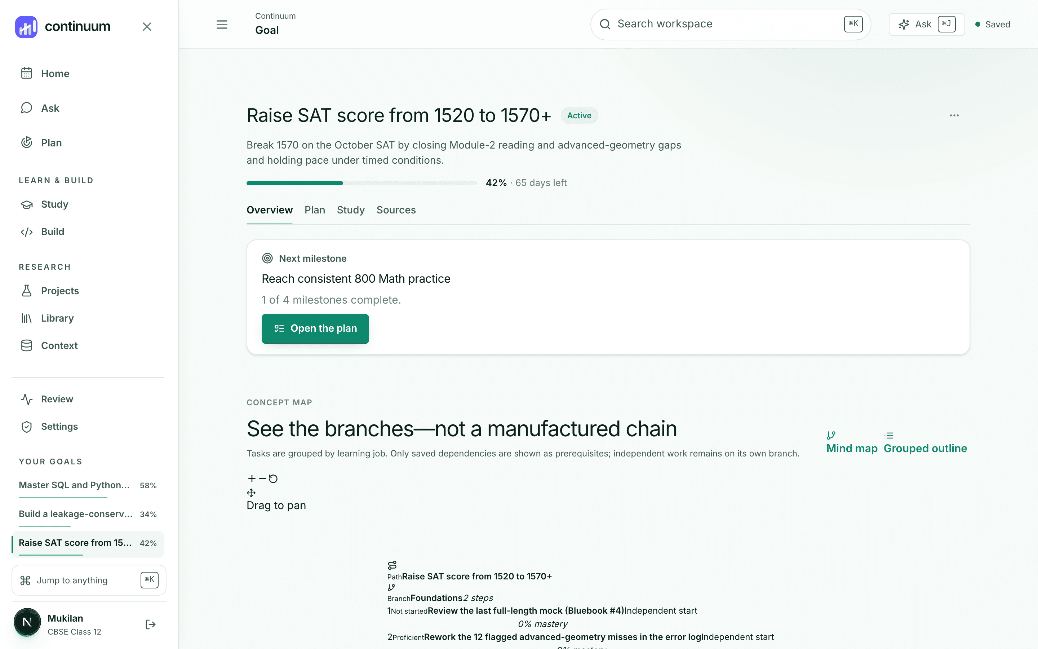Click the zoom out minus icon
The height and width of the screenshot is (649, 1038).
[x=262, y=478]
